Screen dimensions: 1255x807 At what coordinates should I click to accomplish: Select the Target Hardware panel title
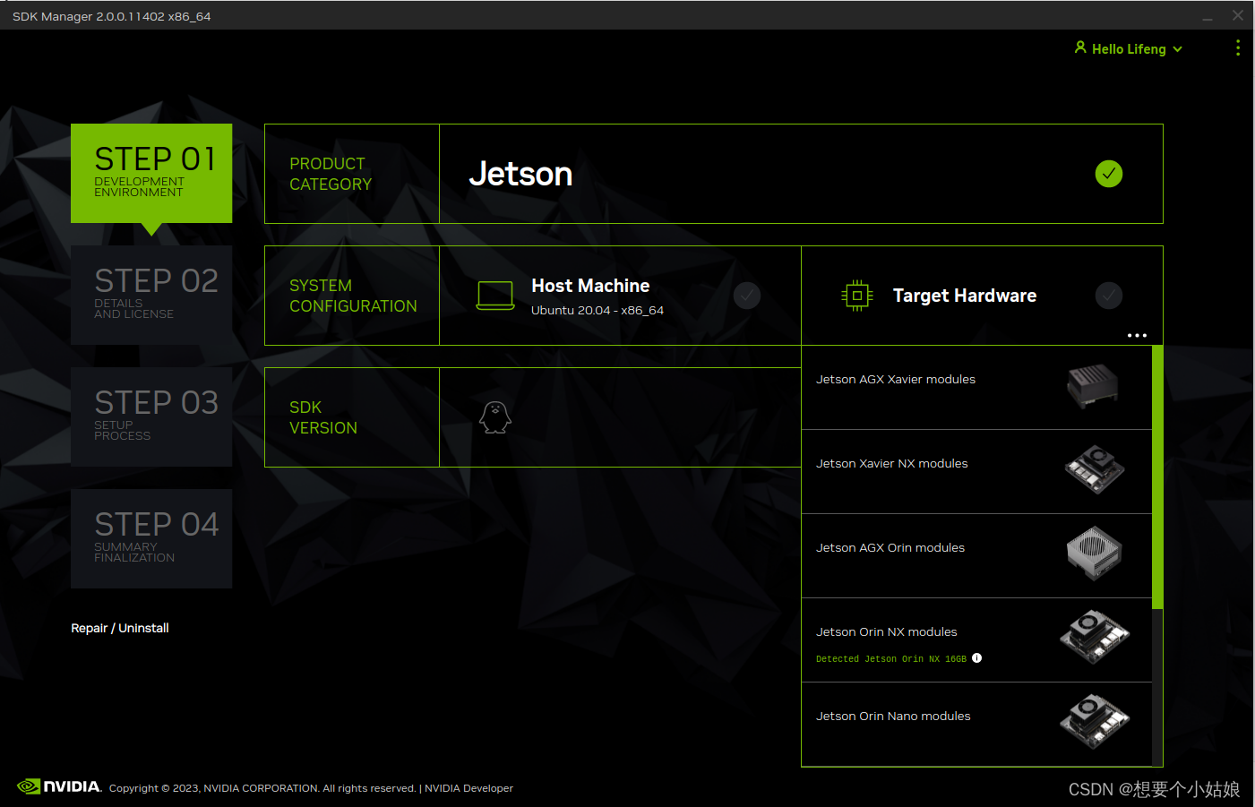[965, 296]
